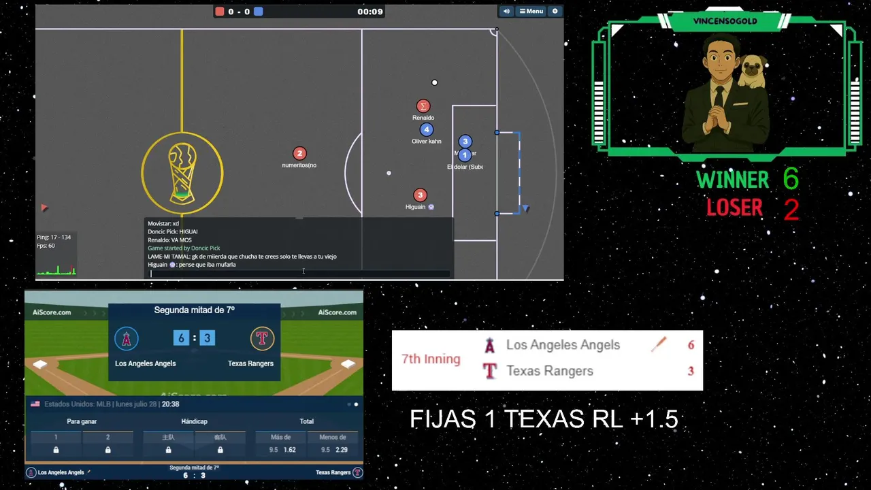
Task: Select blue player 3 near goal
Action: [x=465, y=142]
